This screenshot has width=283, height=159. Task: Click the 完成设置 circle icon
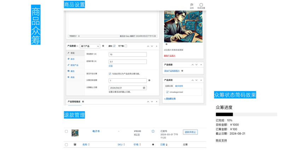coord(201,5)
